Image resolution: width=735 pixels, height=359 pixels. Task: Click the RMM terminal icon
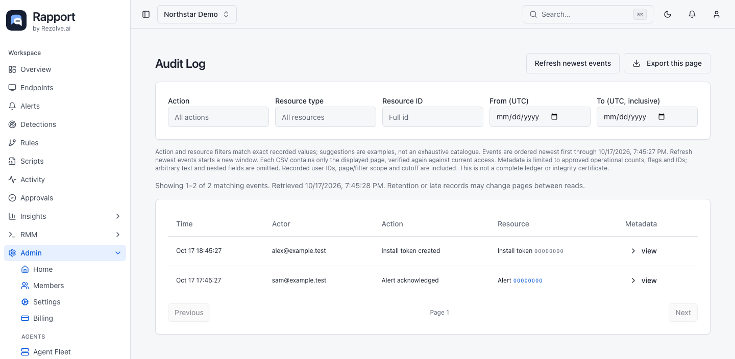click(12, 235)
